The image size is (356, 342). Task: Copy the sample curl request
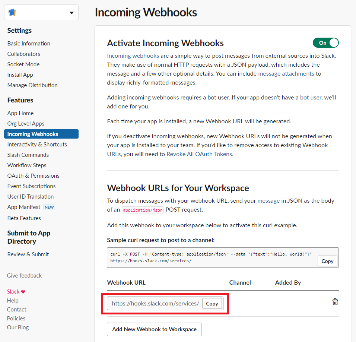tap(327, 261)
